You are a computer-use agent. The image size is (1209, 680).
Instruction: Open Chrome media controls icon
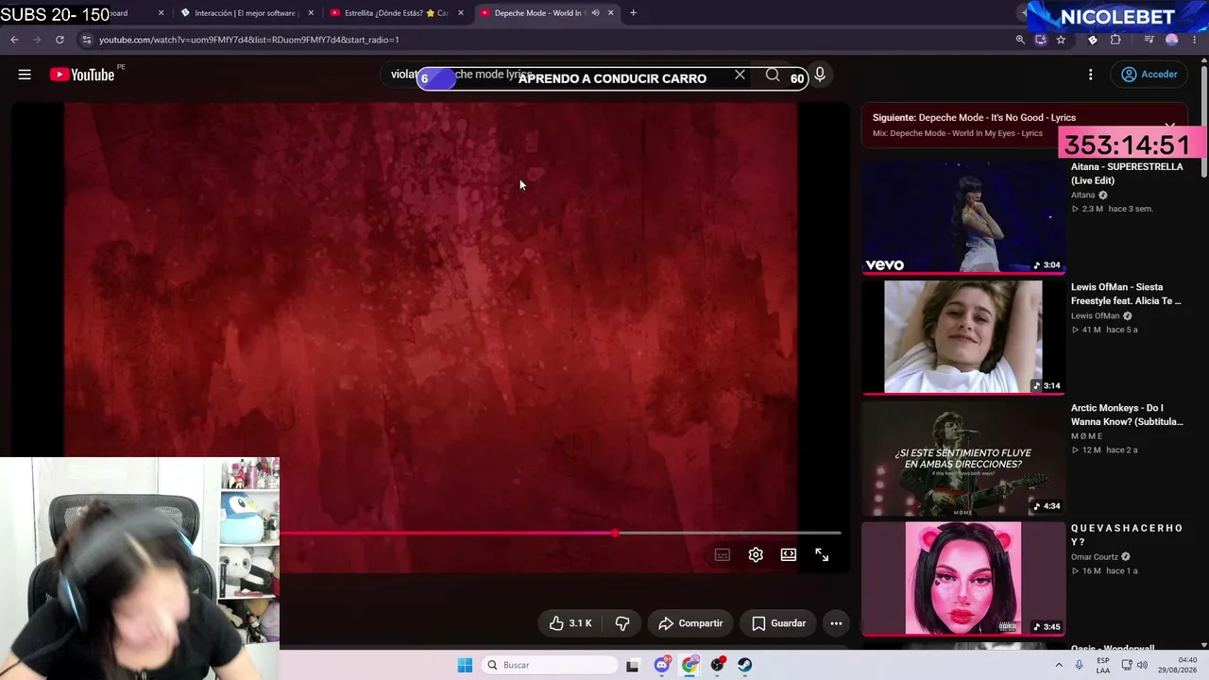(x=1149, y=40)
